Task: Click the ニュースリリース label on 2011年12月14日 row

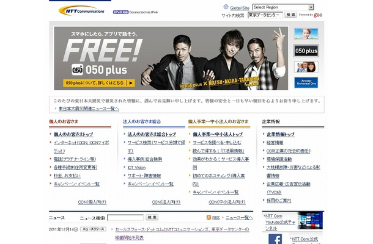Action: click(x=93, y=229)
